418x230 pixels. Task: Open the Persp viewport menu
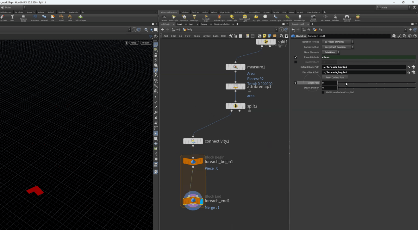[x=134, y=43]
